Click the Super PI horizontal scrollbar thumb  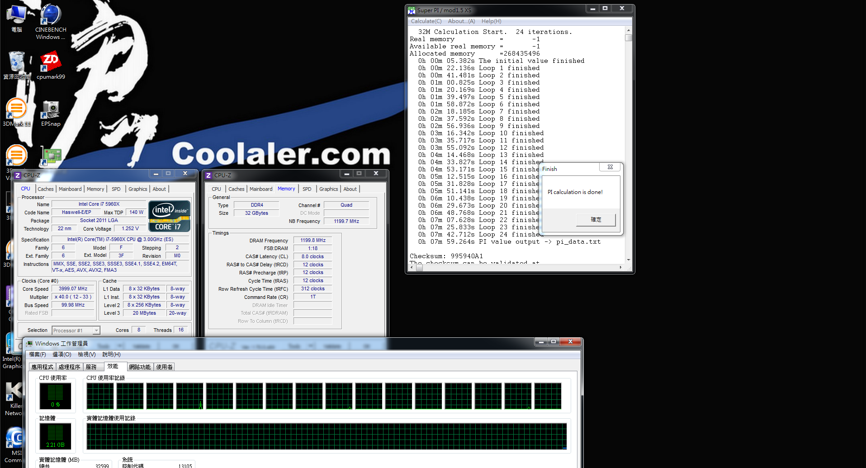[x=419, y=268]
